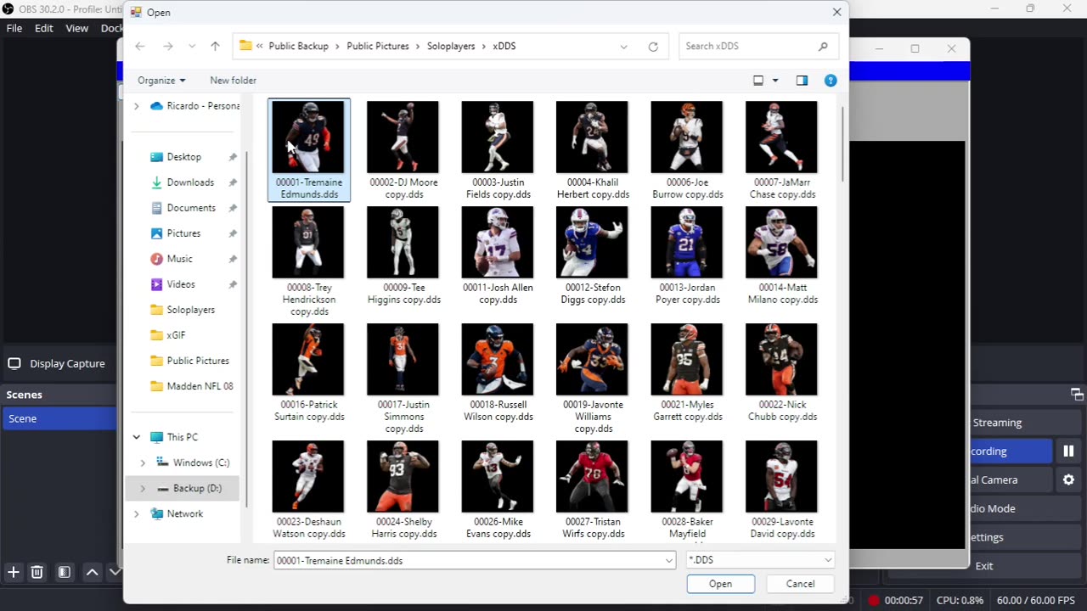
Task: Select the 00002-DJ Moore copy.dds thumbnail
Action: coord(403,137)
